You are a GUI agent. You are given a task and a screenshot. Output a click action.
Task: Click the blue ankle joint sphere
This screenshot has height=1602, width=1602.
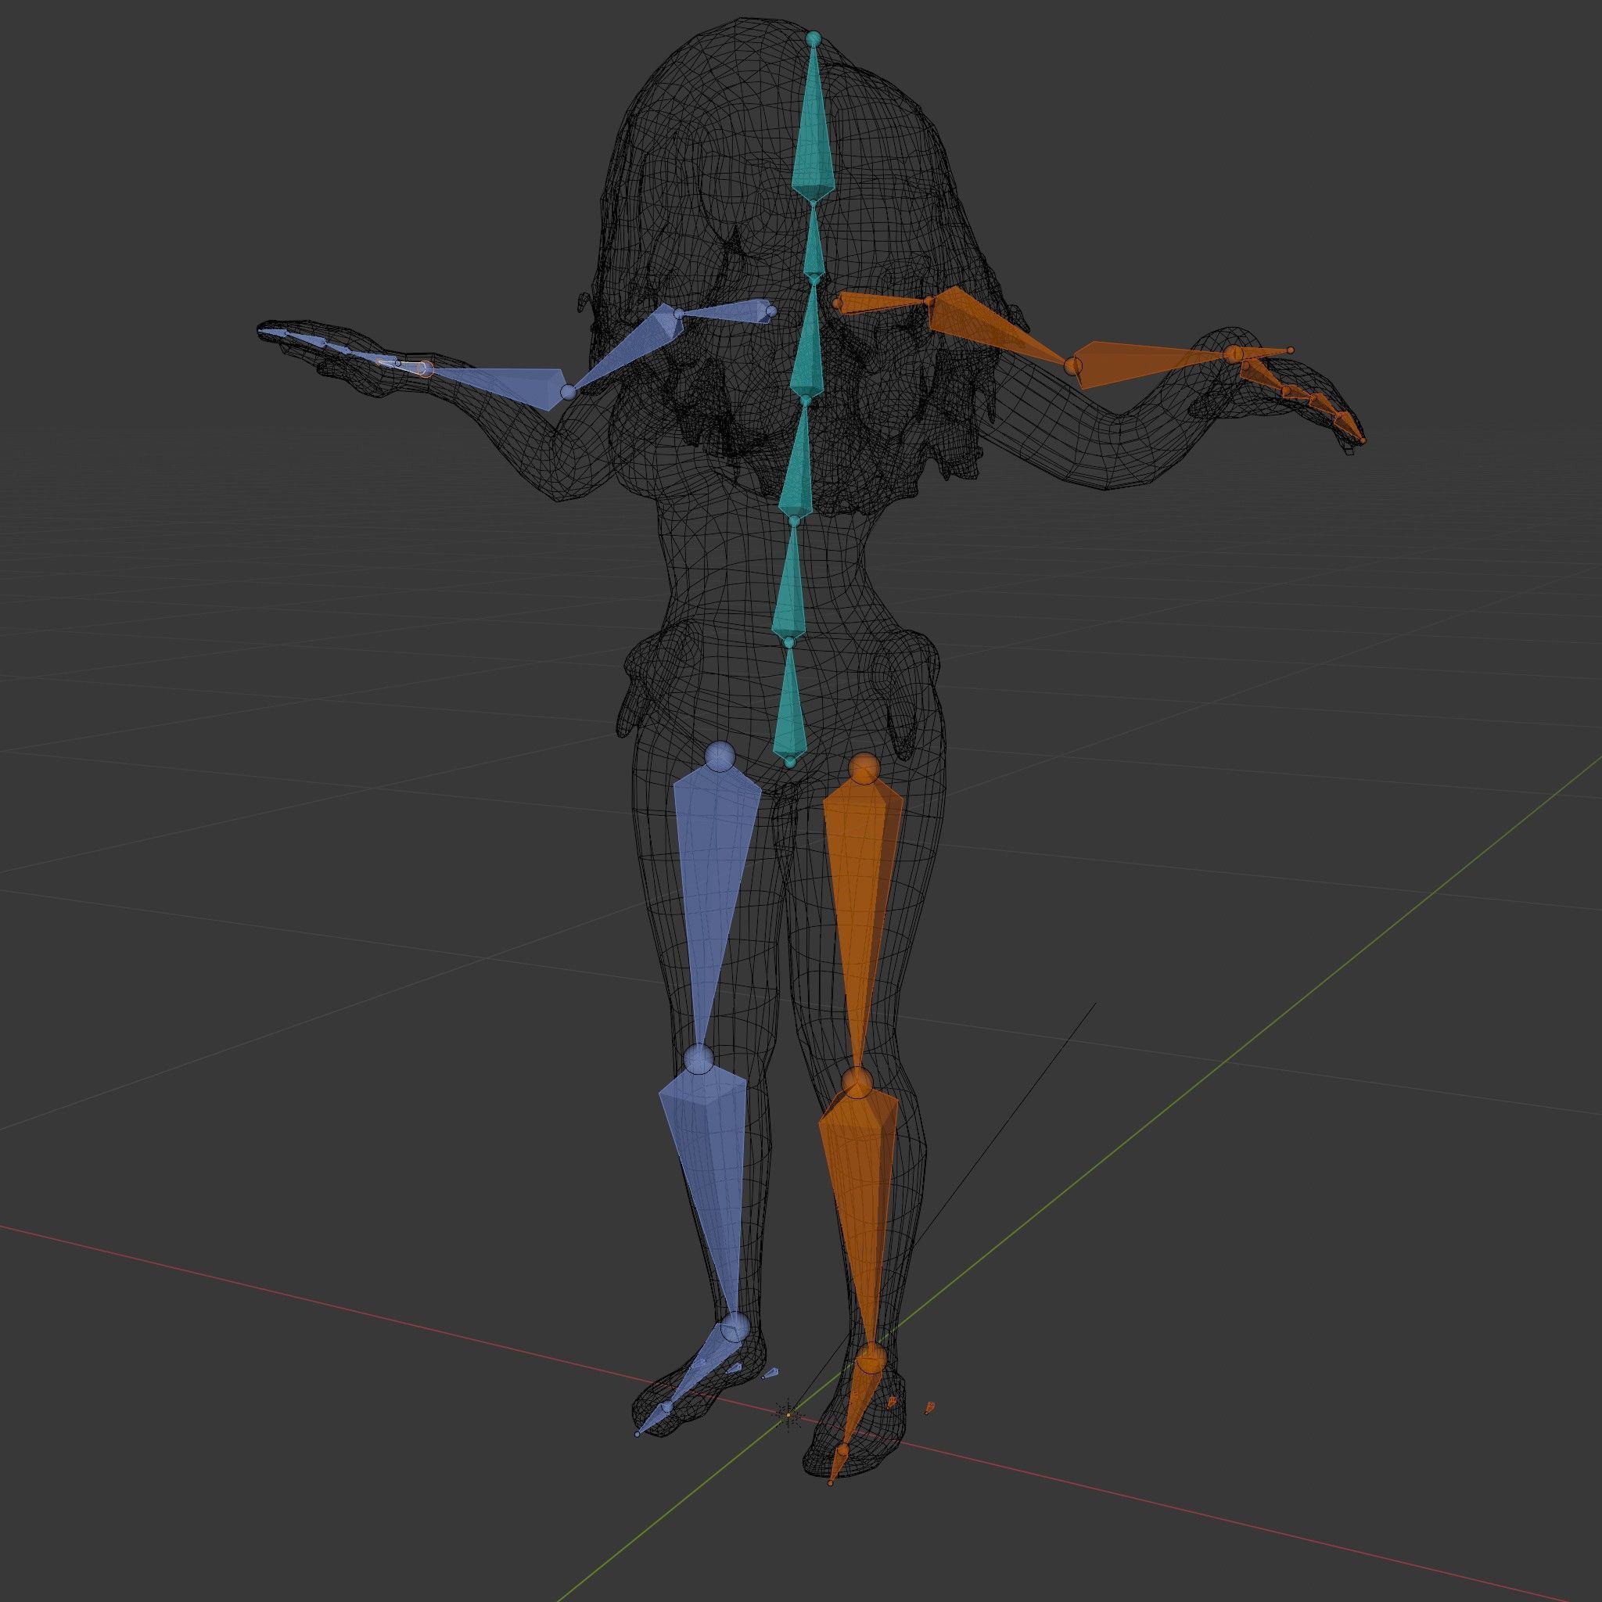(734, 1327)
